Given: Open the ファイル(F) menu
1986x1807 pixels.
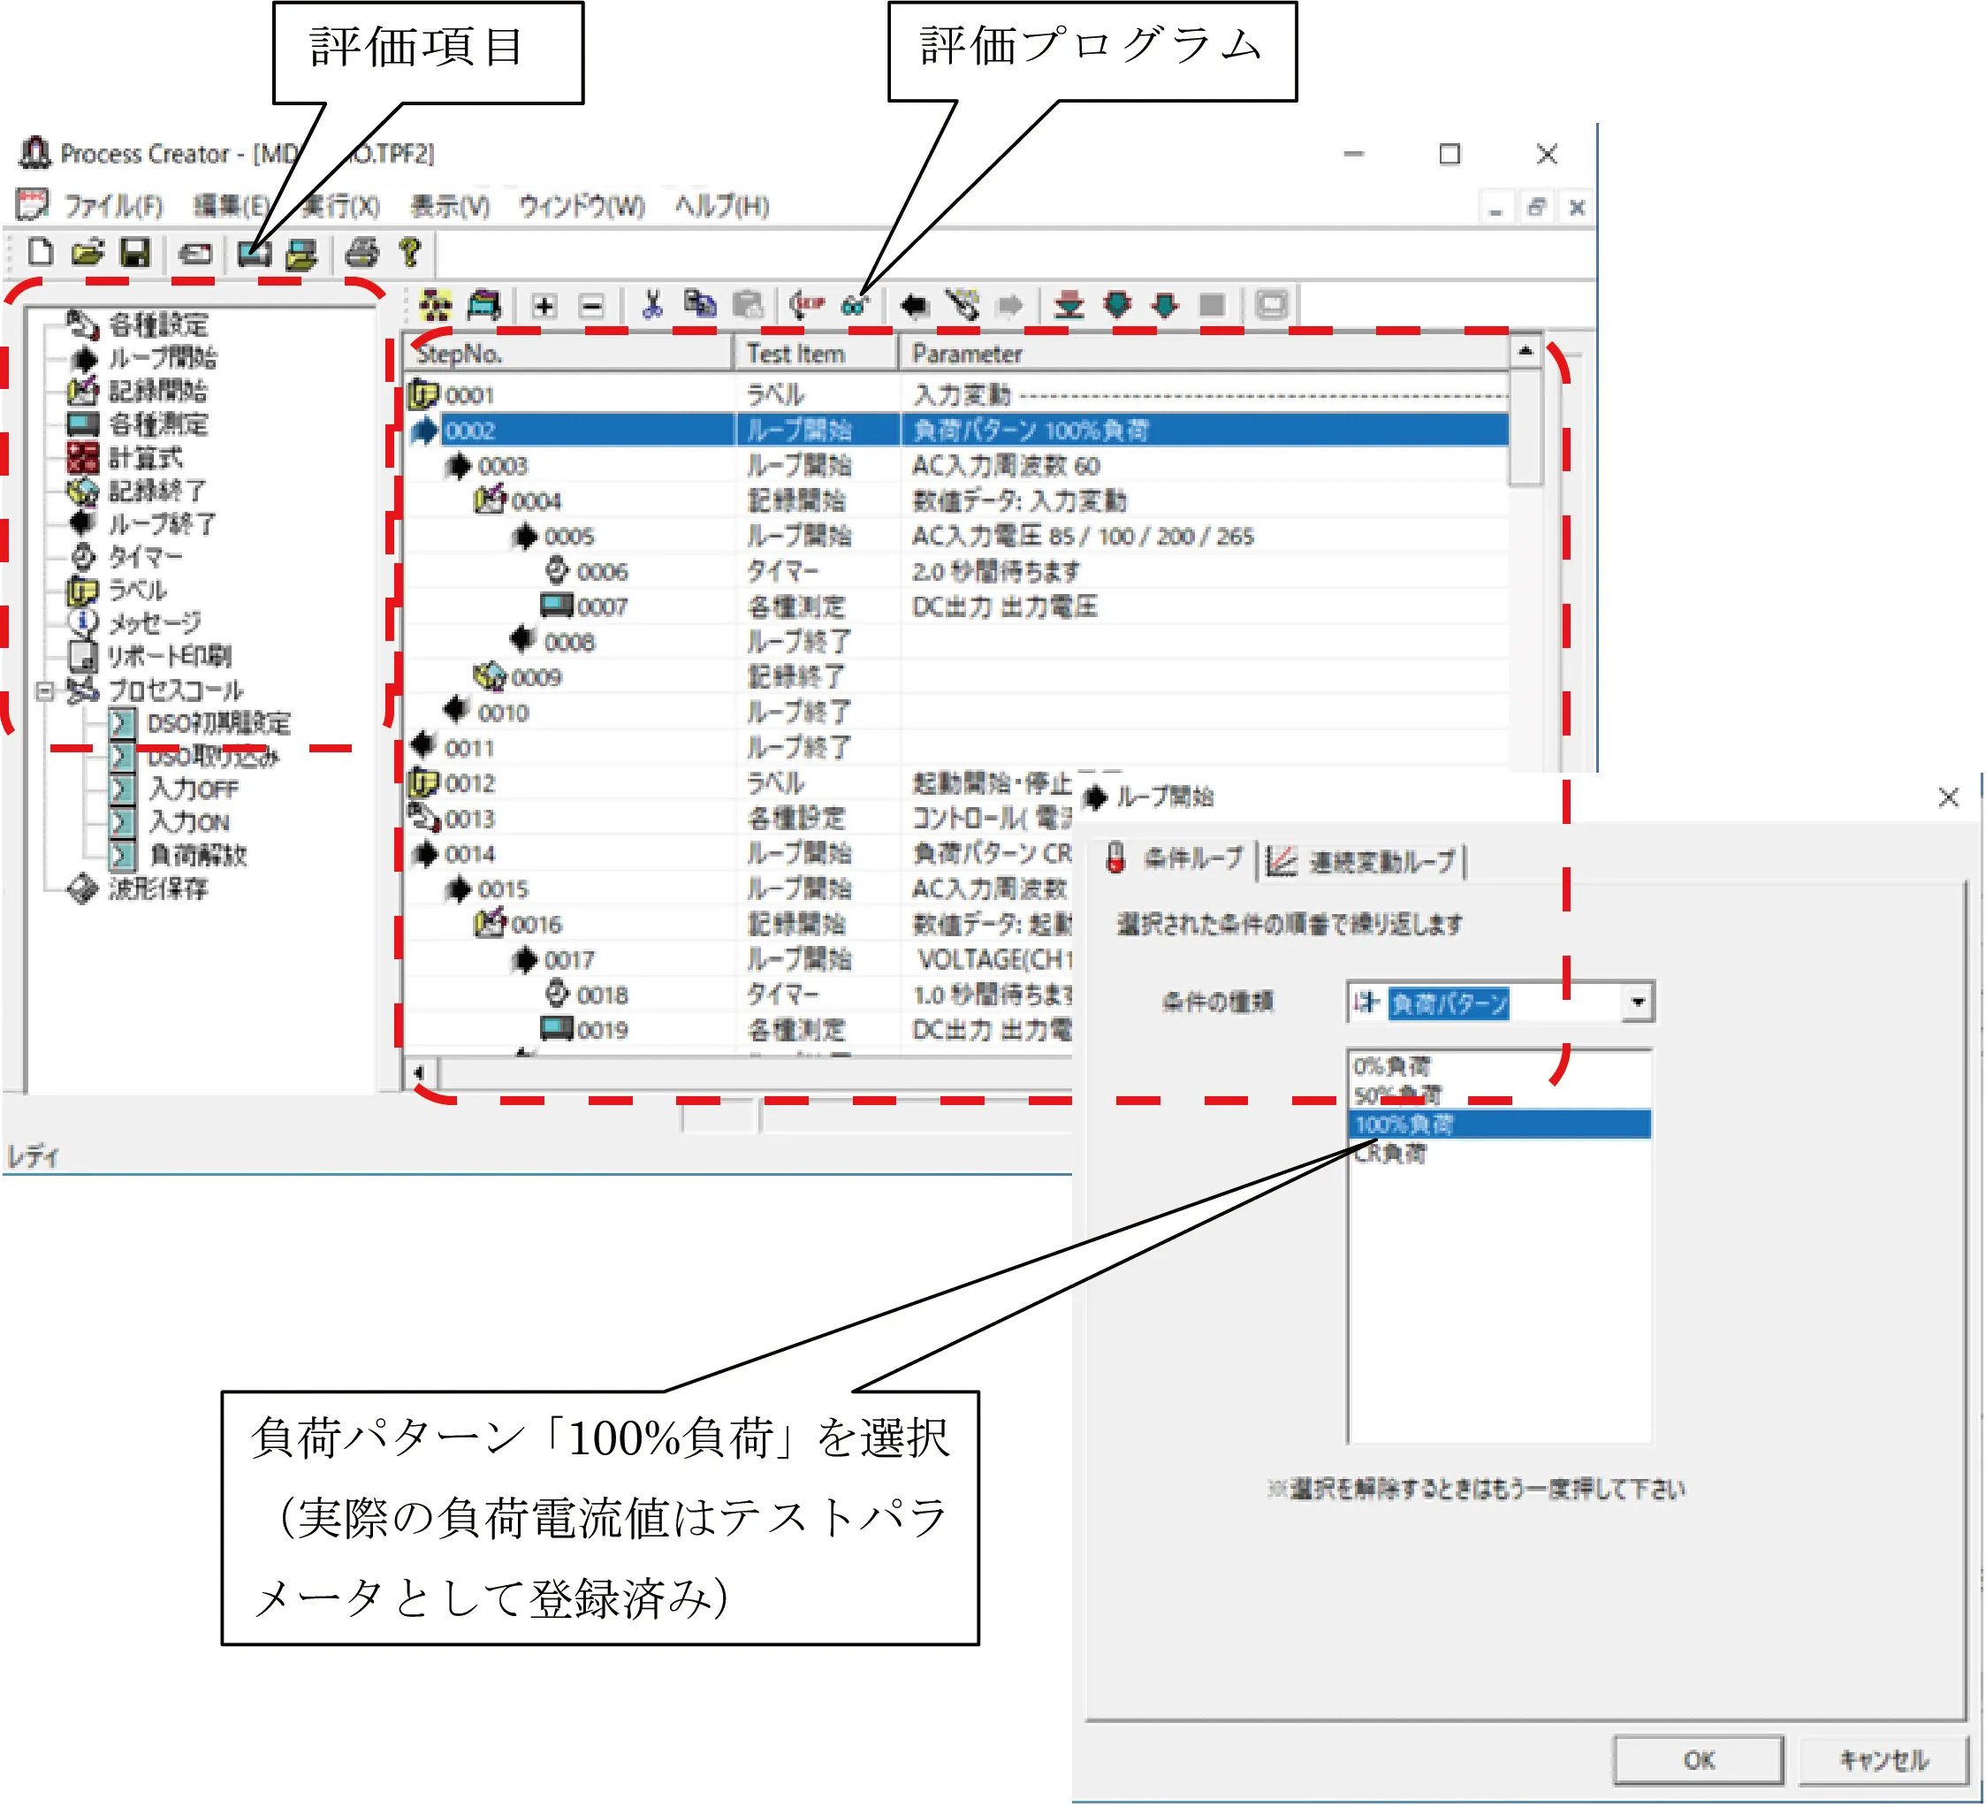Looking at the screenshot, I should coord(113,206).
